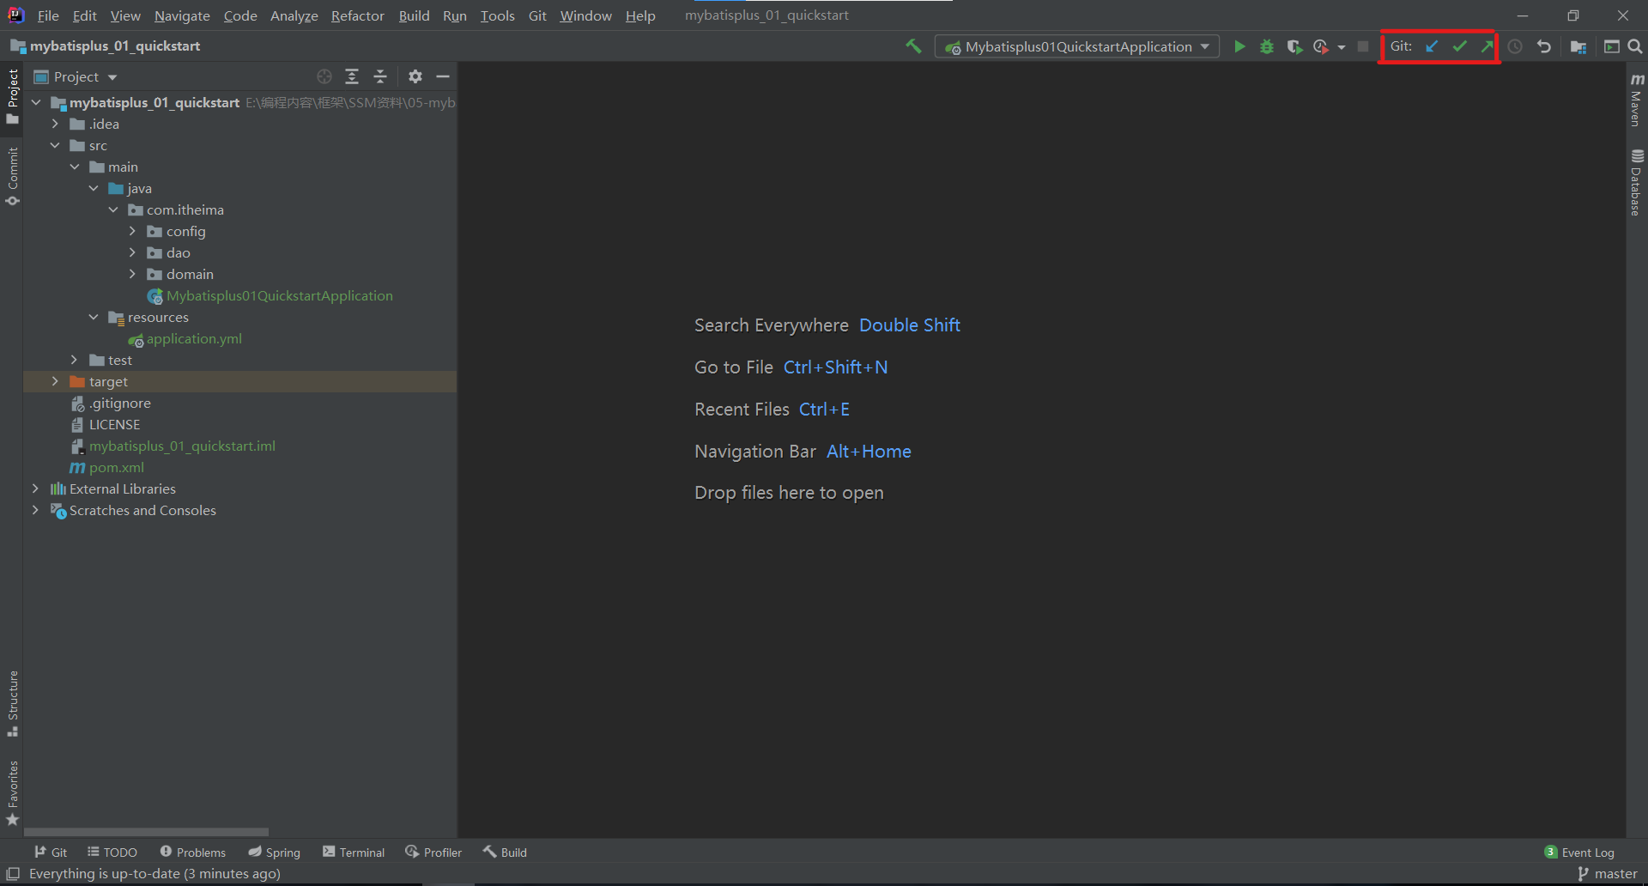
Task: Git Push green arrow icon
Action: [x=1487, y=46]
